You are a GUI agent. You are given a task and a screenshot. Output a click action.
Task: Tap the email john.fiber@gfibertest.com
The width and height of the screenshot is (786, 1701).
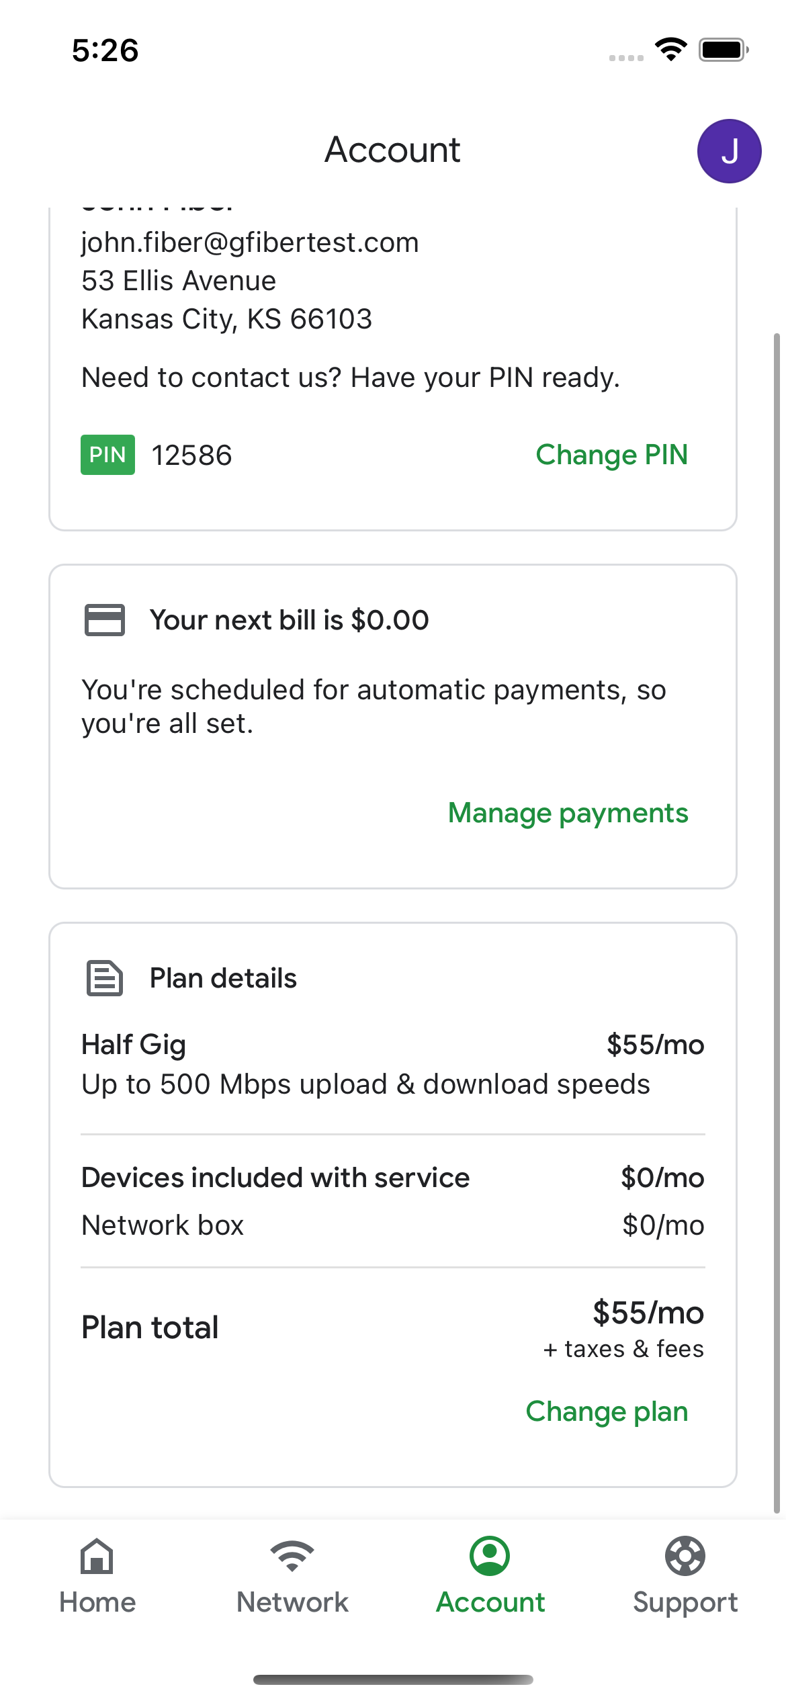click(x=250, y=243)
